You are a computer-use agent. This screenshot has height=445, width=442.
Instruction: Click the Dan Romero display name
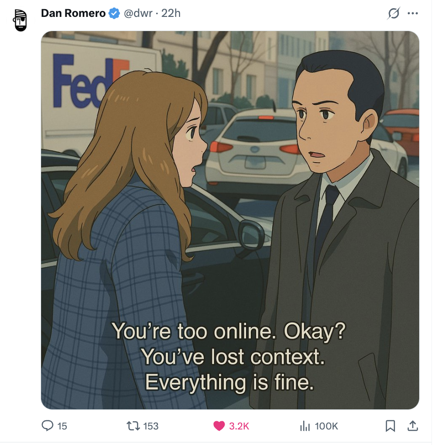73,13
